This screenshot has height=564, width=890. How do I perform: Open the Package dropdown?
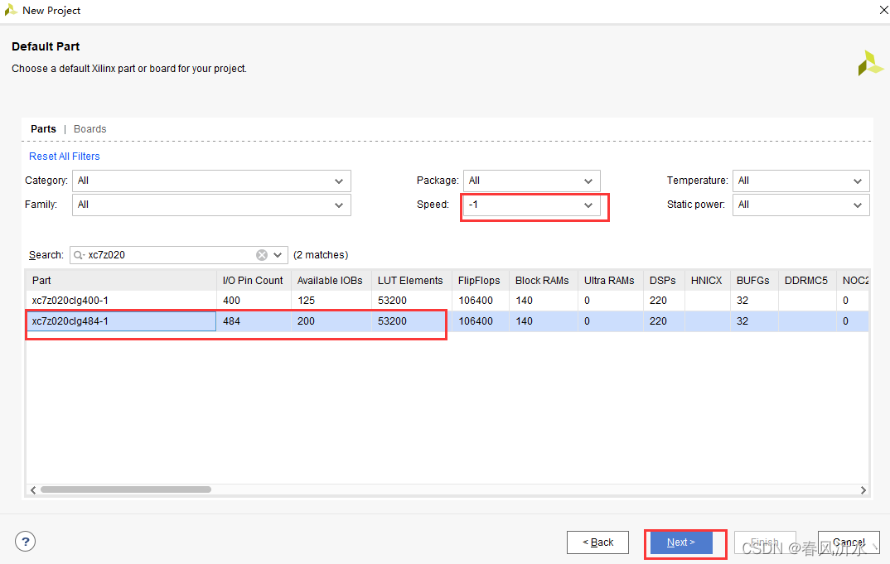pyautogui.click(x=532, y=181)
